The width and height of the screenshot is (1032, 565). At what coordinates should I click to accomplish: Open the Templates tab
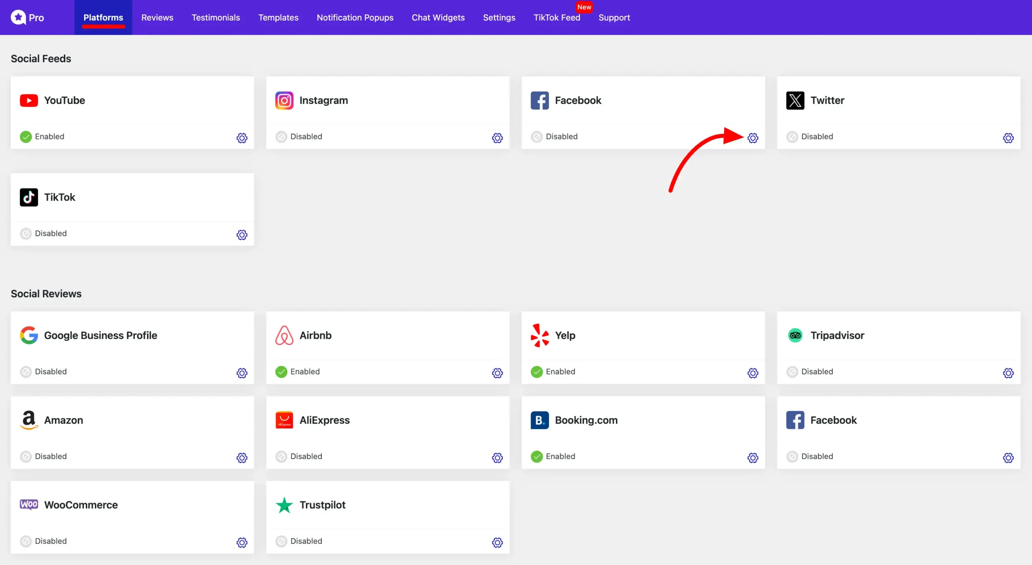coord(278,17)
